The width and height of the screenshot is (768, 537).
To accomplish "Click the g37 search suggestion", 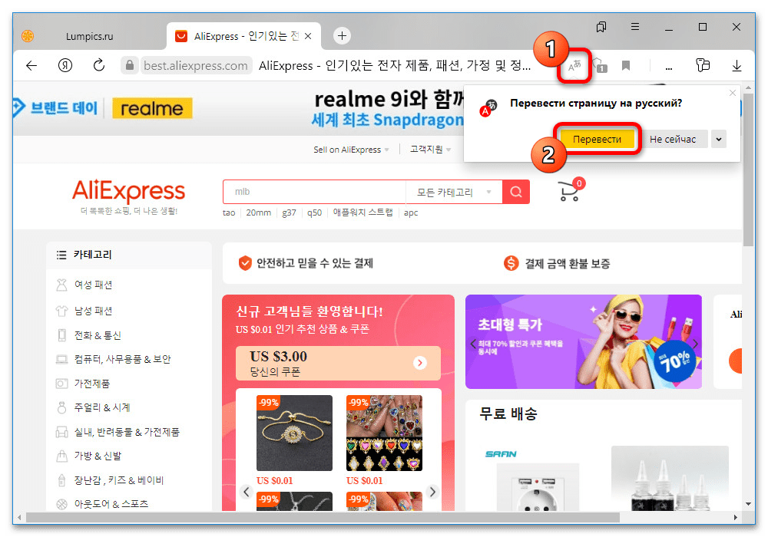I will tap(289, 212).
